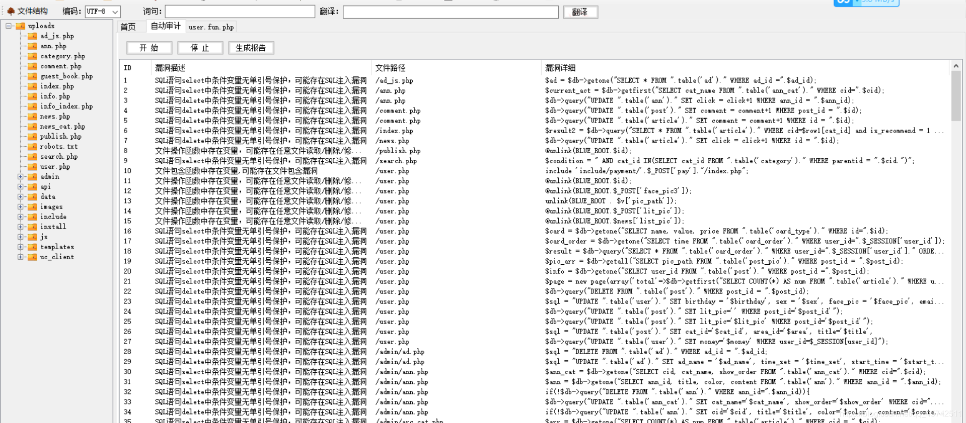The height and width of the screenshot is (423, 966).
Task: Click the uploads root folder icon
Action: (x=20, y=26)
